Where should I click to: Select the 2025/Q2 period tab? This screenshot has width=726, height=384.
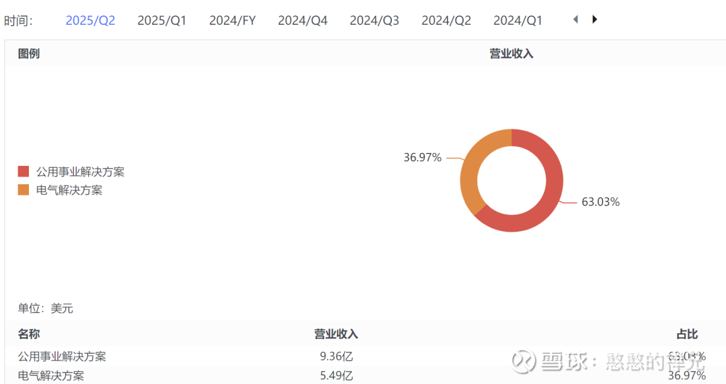click(x=90, y=21)
